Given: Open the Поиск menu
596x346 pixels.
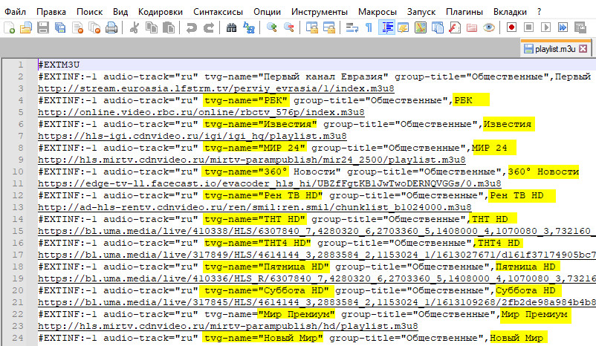Looking at the screenshot, I should 90,12.
